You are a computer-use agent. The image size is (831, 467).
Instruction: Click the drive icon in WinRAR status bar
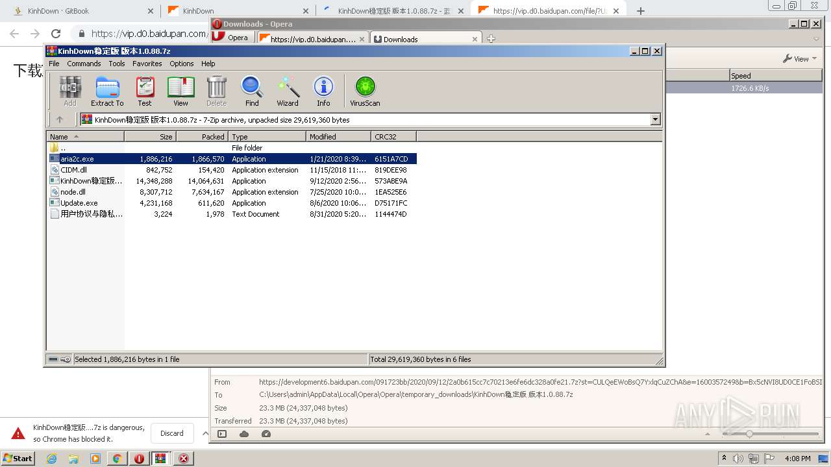(54, 359)
